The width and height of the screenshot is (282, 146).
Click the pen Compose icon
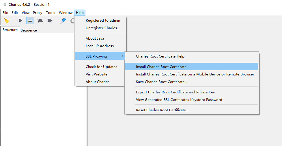point(63,21)
